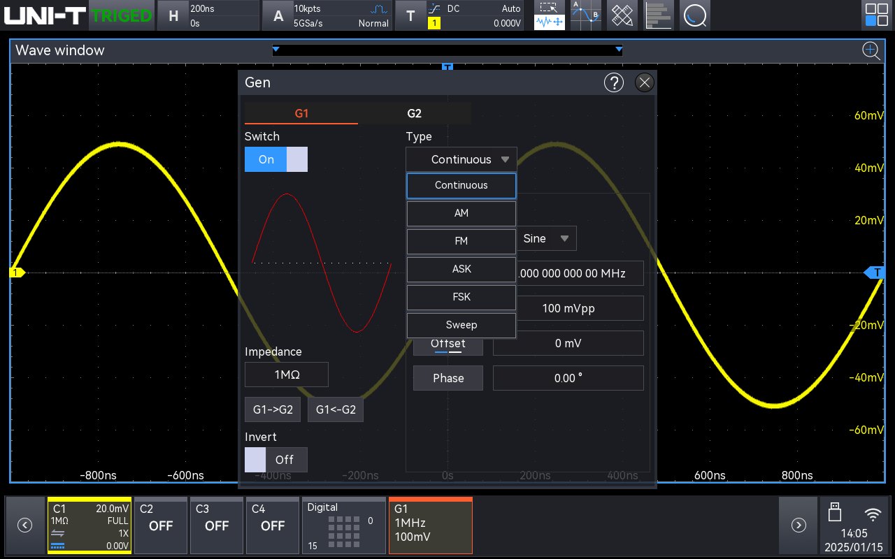
Task: Select ASK modulation type
Action: coord(461,269)
